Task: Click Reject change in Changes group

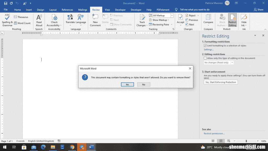Action: [191, 15]
